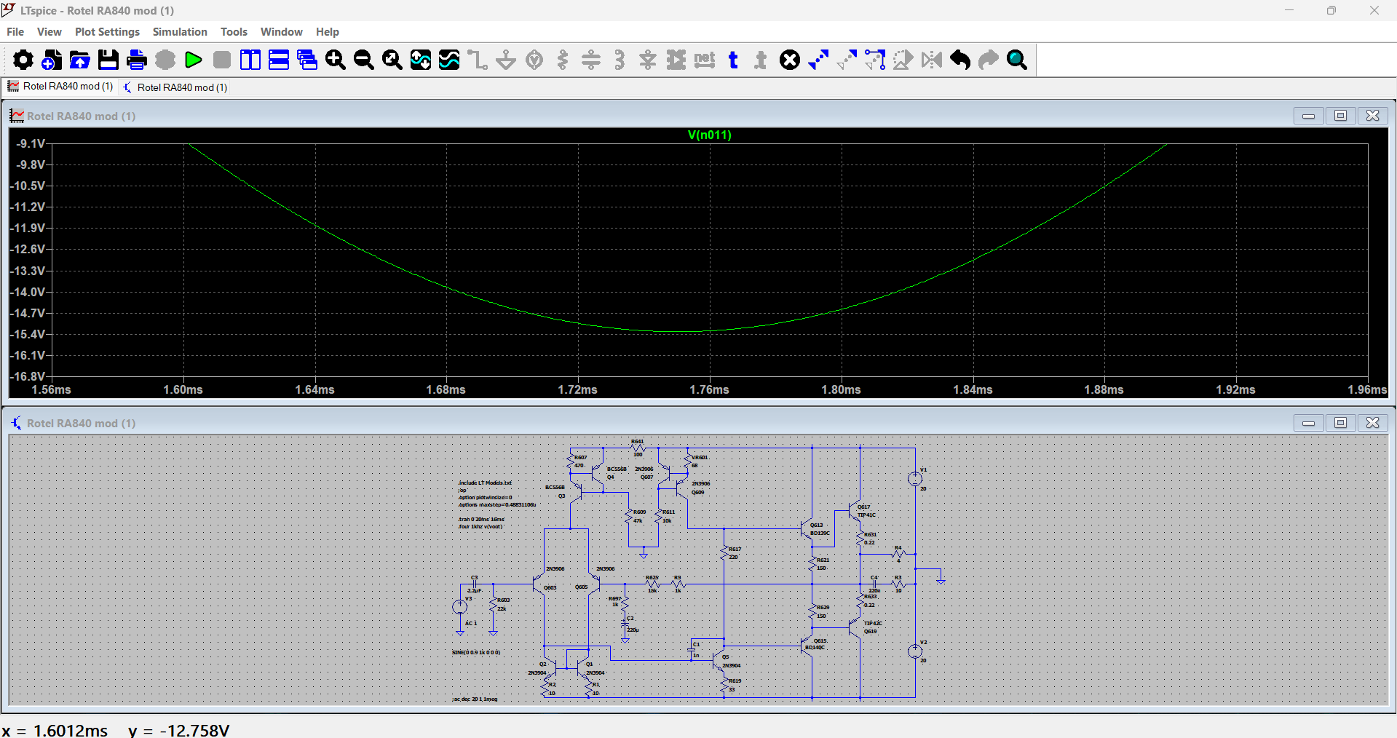Add a SPICE directive icon
Viewport: 1397px width, 738px height.
761,60
